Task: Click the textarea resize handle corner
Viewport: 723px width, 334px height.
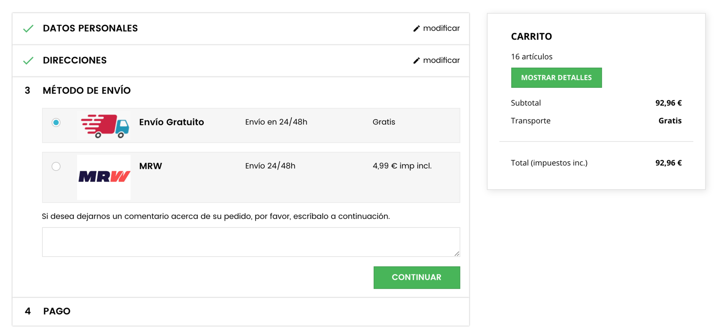Action: tap(457, 254)
